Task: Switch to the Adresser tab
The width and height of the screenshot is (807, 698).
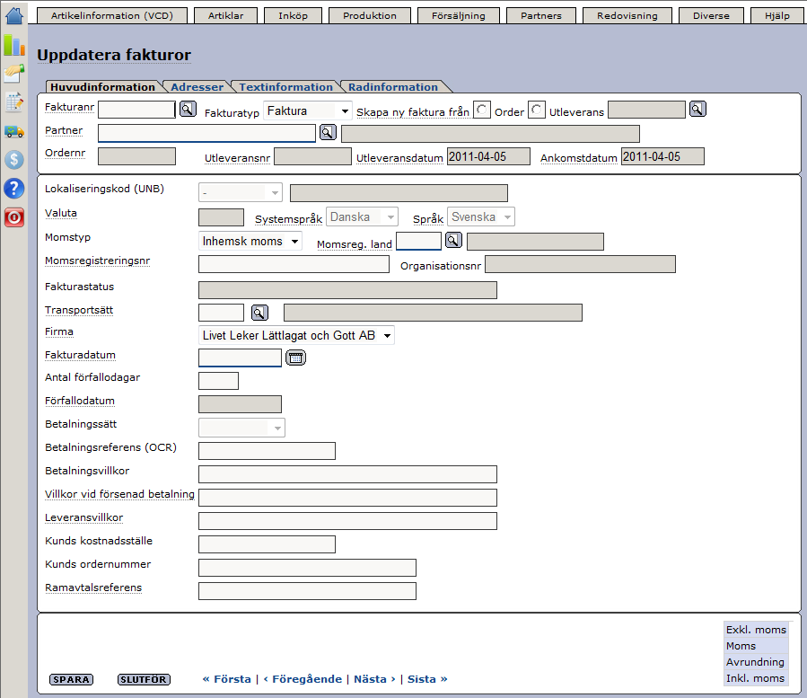Action: (x=197, y=86)
